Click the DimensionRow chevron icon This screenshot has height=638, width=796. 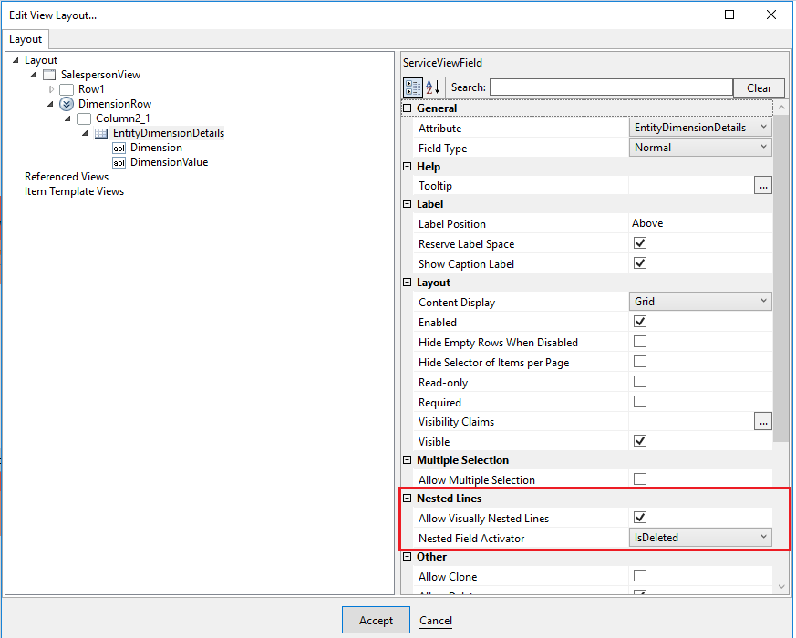click(67, 104)
